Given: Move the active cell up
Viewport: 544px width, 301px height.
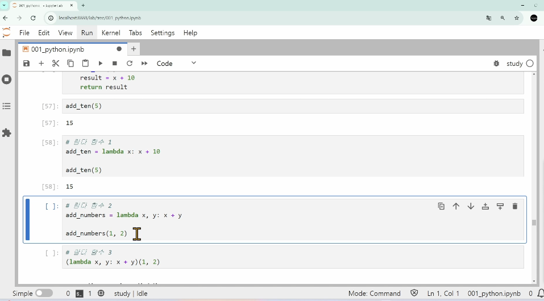Looking at the screenshot, I should coord(456,206).
